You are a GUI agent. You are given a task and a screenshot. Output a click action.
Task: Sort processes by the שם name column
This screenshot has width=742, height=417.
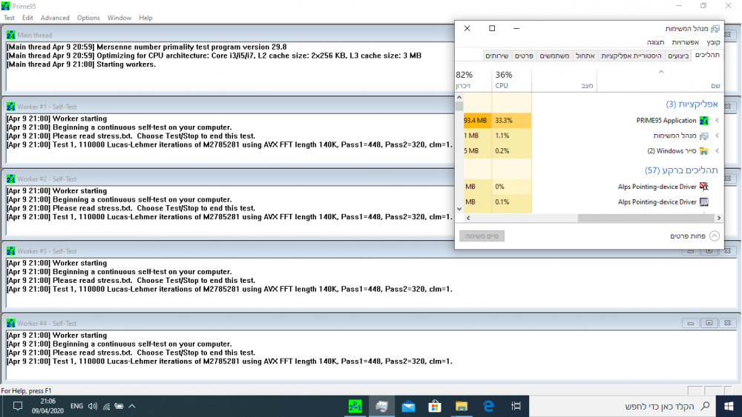(x=660, y=80)
